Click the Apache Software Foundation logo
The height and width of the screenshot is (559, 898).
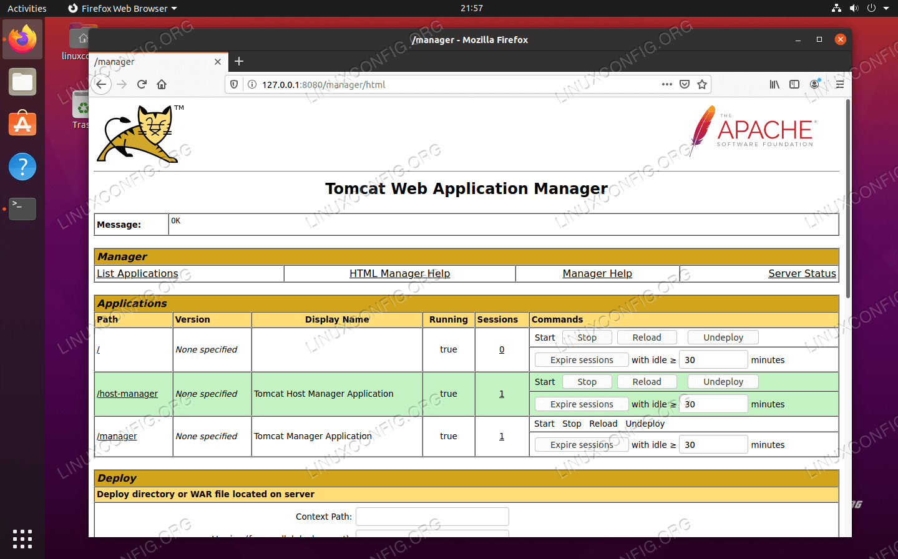tap(753, 130)
